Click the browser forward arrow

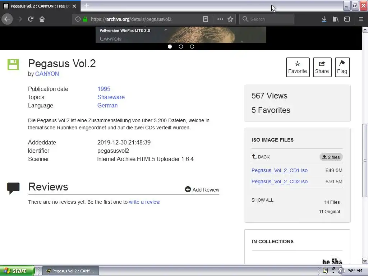pos(19,19)
